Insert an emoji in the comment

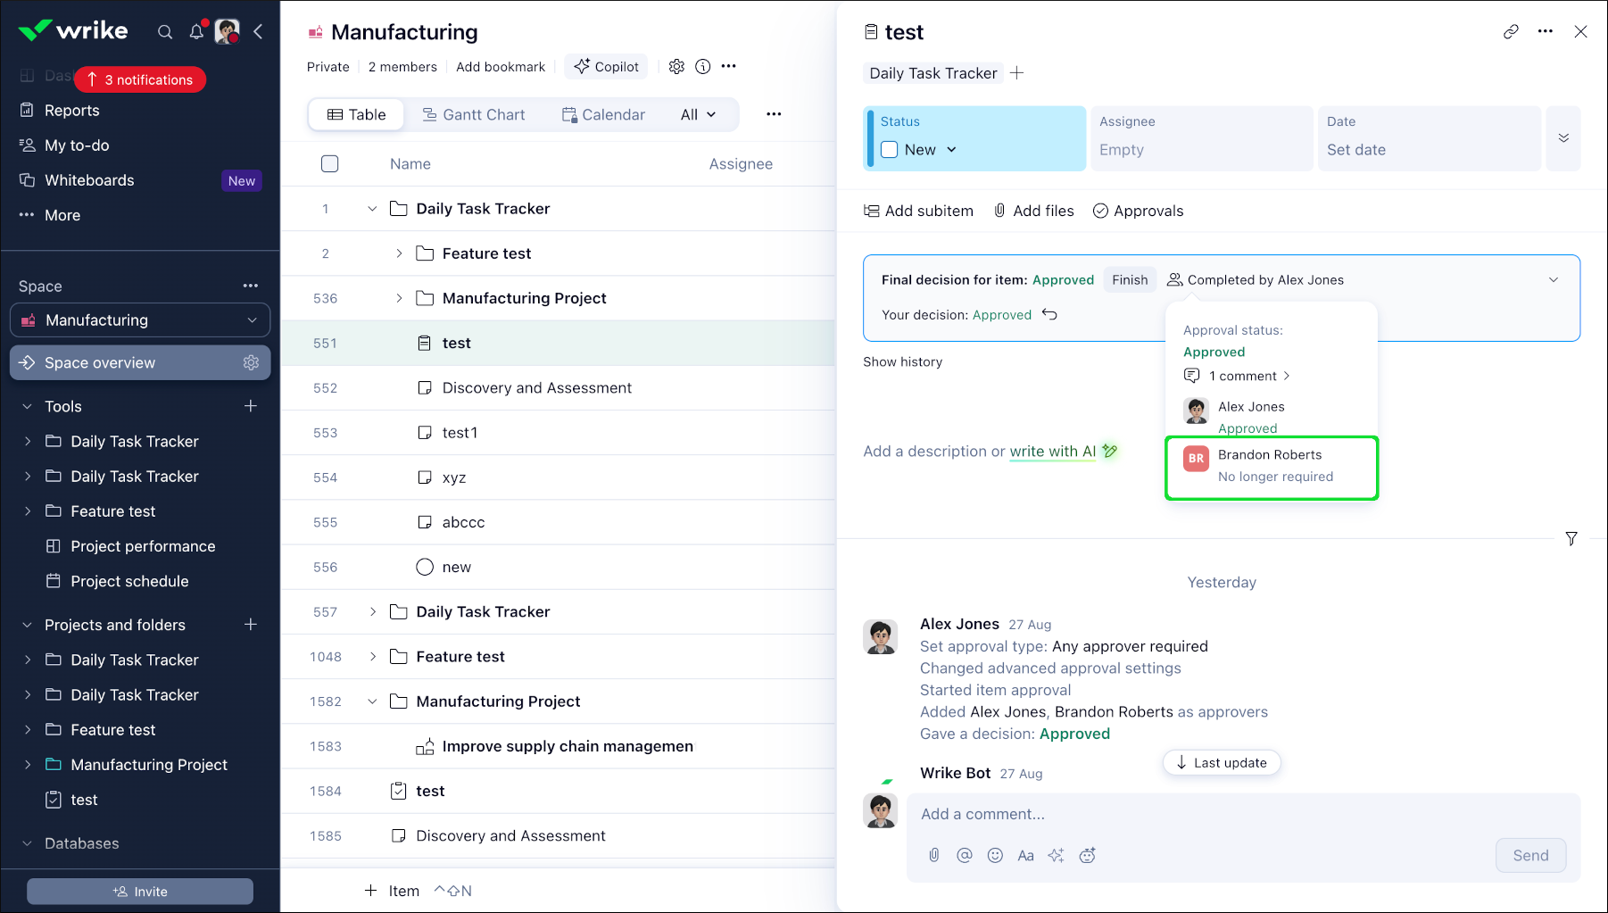click(995, 855)
